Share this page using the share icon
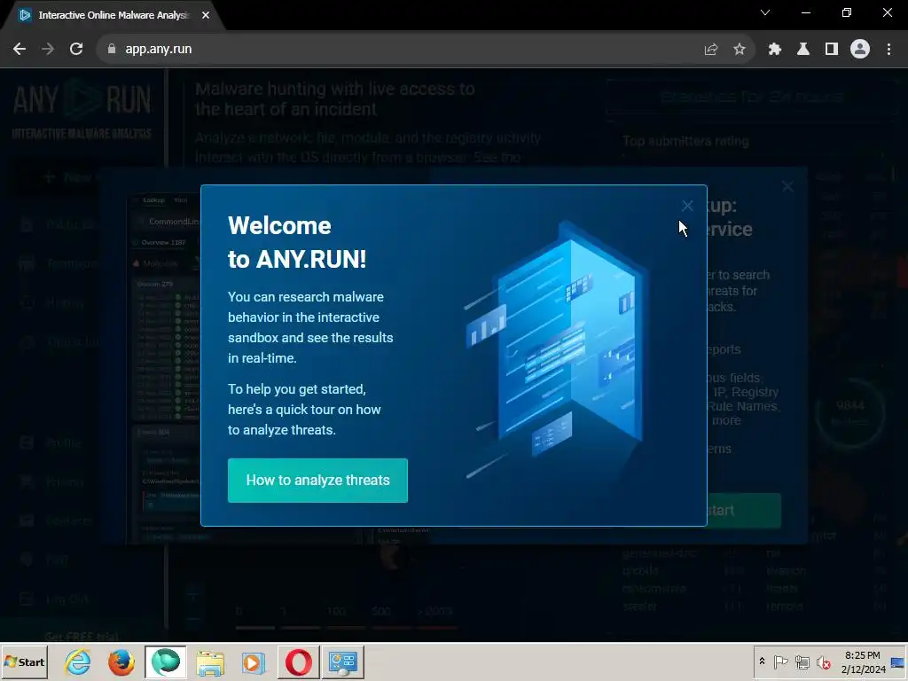This screenshot has height=681, width=908. (711, 50)
